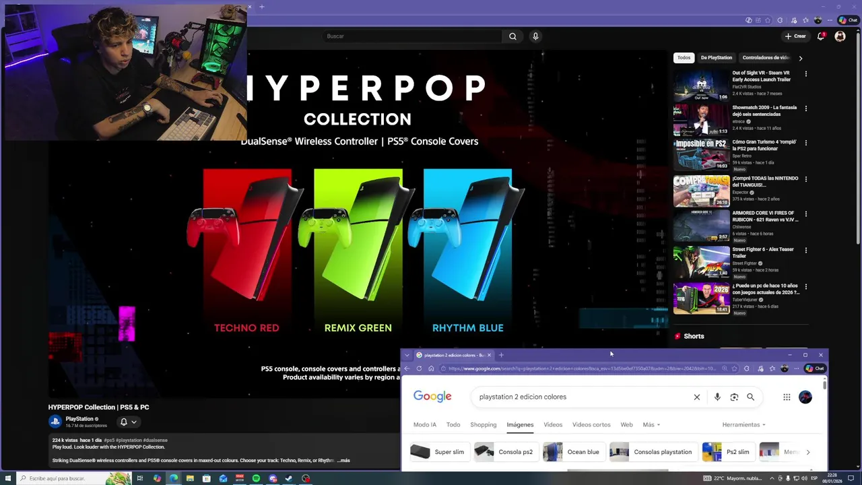Start Google voice search

click(x=717, y=397)
